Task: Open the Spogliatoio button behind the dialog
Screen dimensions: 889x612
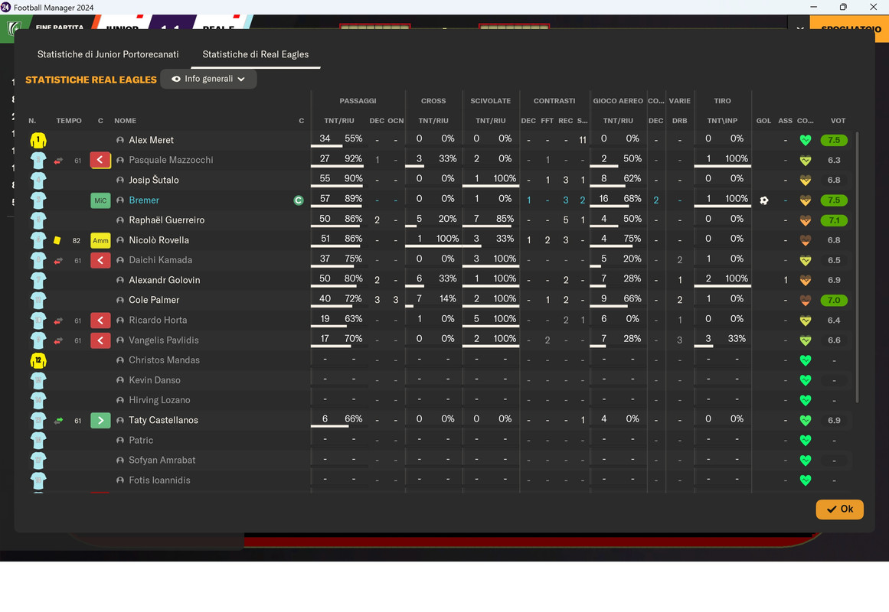Action: (849, 28)
